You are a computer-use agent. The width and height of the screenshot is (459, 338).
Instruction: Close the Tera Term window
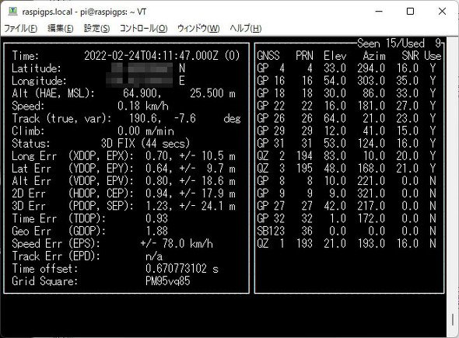click(442, 12)
